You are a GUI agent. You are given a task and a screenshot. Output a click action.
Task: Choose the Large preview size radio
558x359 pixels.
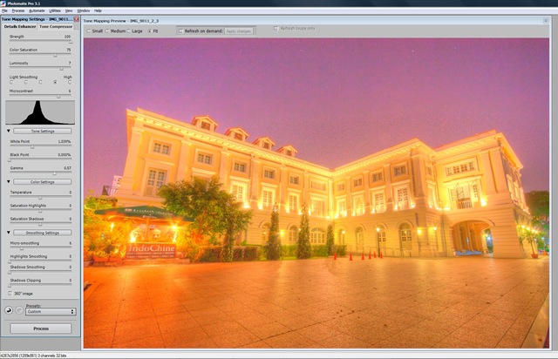(x=129, y=31)
